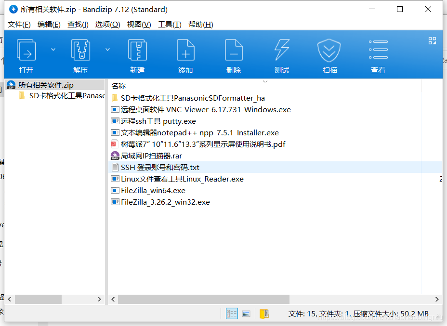Image resolution: width=447 pixels, height=326 pixels.
Task: Switch to thumbnail view in status bar
Action: pyautogui.click(x=246, y=314)
